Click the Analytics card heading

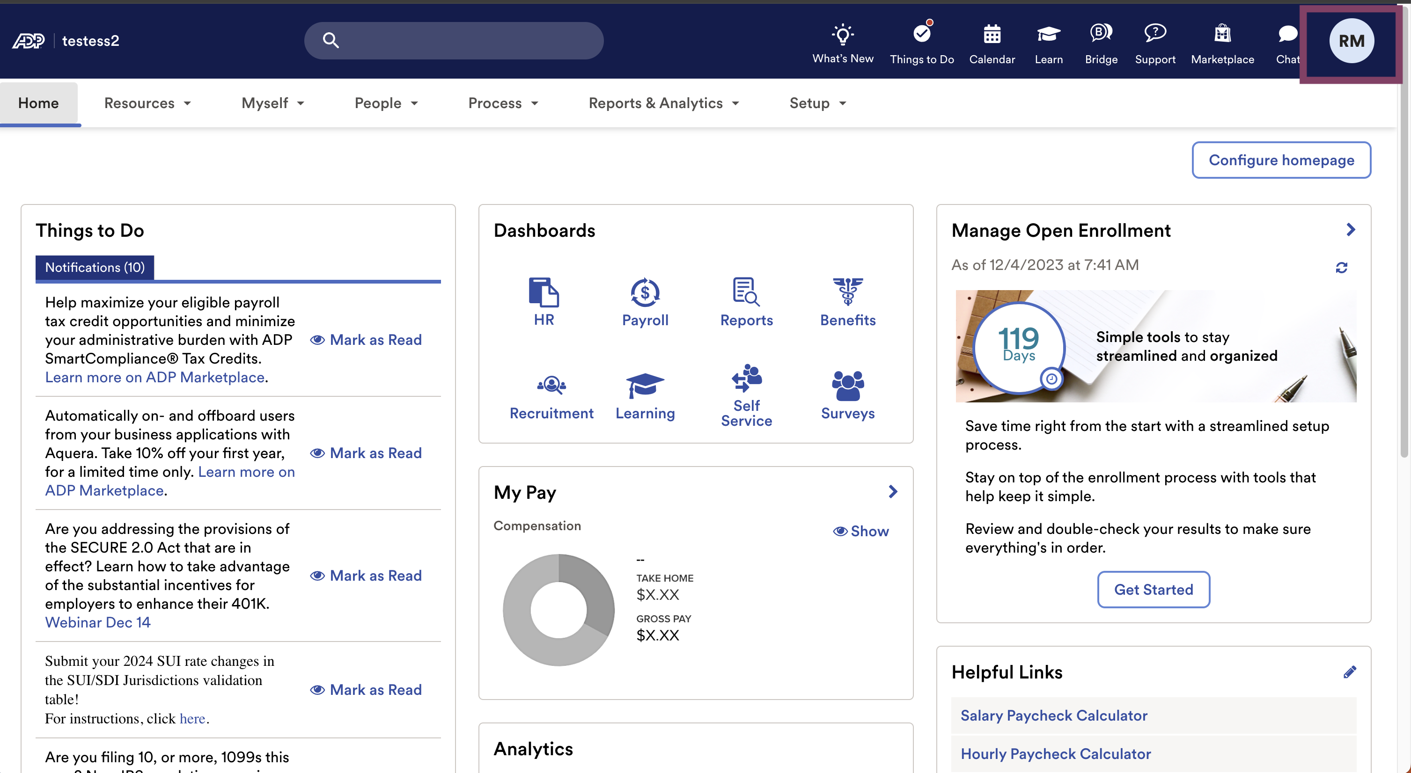tap(533, 748)
